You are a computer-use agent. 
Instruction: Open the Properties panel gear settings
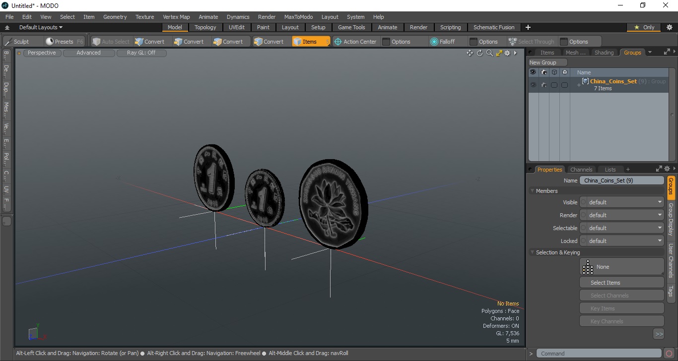(x=668, y=169)
